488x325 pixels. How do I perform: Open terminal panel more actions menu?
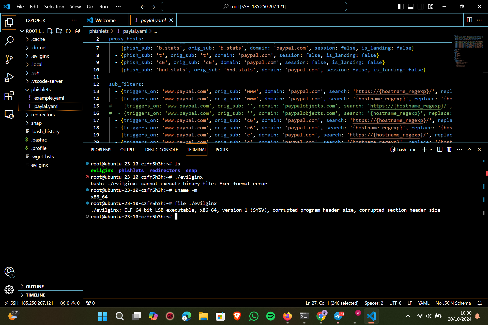point(459,149)
